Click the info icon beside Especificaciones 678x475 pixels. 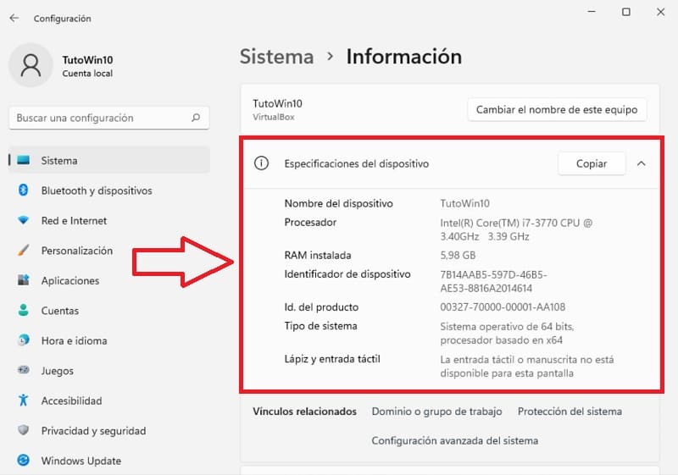click(x=261, y=163)
